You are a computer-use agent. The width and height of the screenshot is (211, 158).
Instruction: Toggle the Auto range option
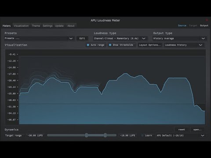(x=96, y=45)
